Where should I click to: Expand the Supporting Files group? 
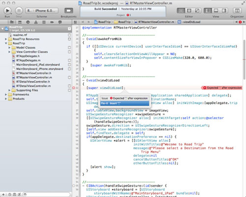pos(9,90)
